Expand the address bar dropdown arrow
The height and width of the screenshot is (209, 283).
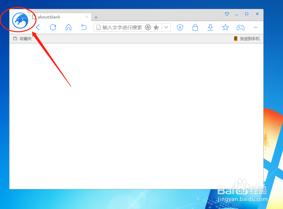pos(166,27)
